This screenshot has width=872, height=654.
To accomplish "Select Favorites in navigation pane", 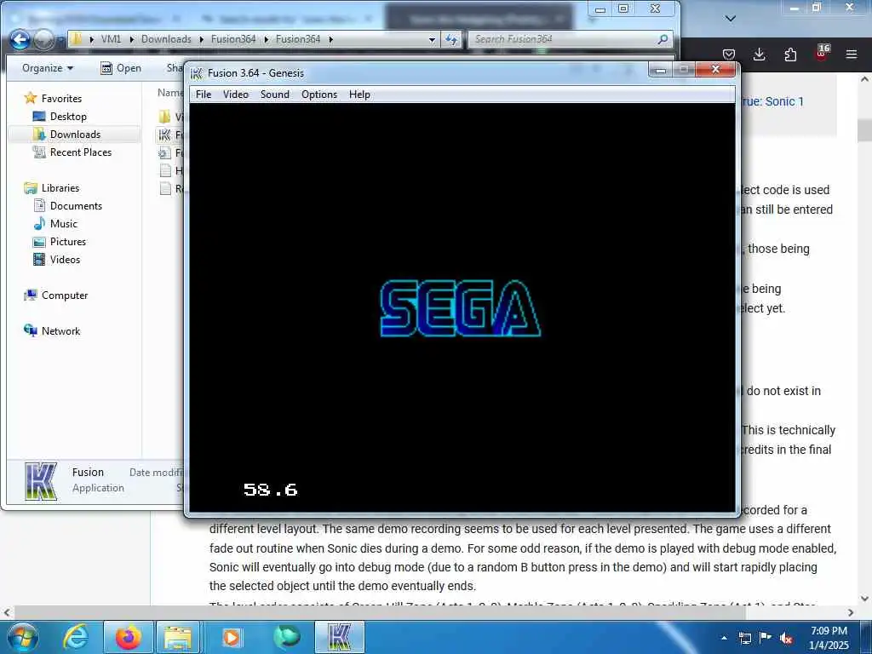I will 61,99.
